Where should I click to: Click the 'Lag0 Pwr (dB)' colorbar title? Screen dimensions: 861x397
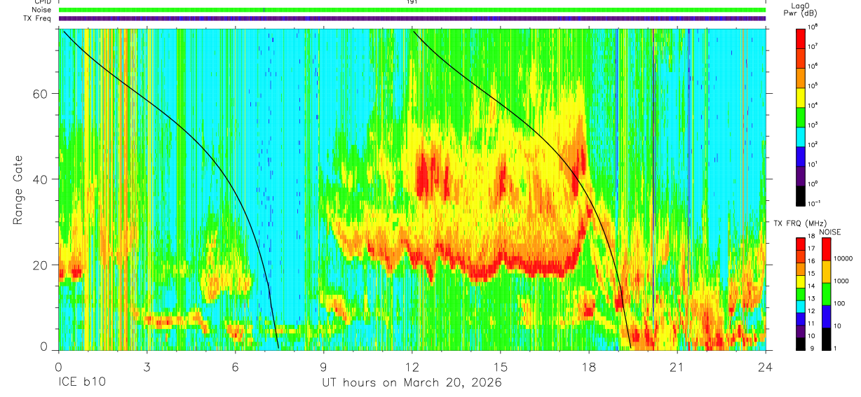point(799,10)
